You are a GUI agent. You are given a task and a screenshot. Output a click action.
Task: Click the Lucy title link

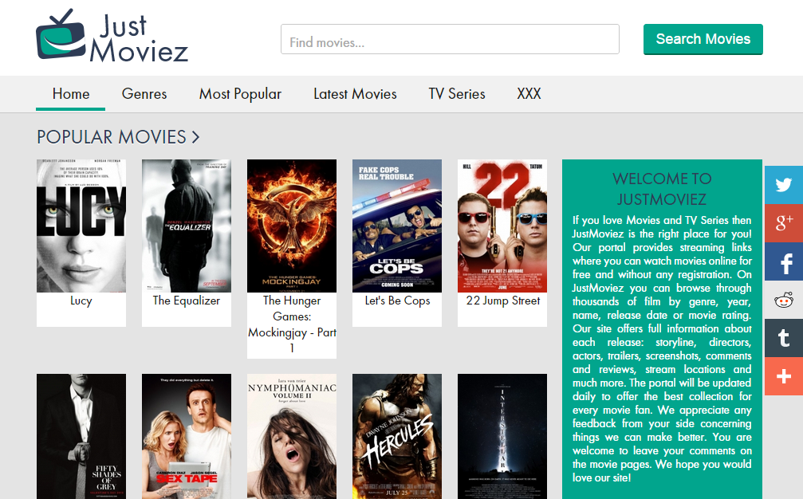(x=81, y=301)
